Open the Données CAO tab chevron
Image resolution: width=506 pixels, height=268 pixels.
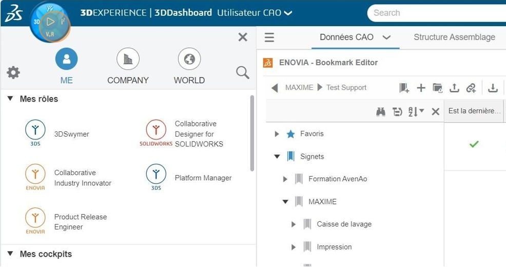(x=386, y=37)
